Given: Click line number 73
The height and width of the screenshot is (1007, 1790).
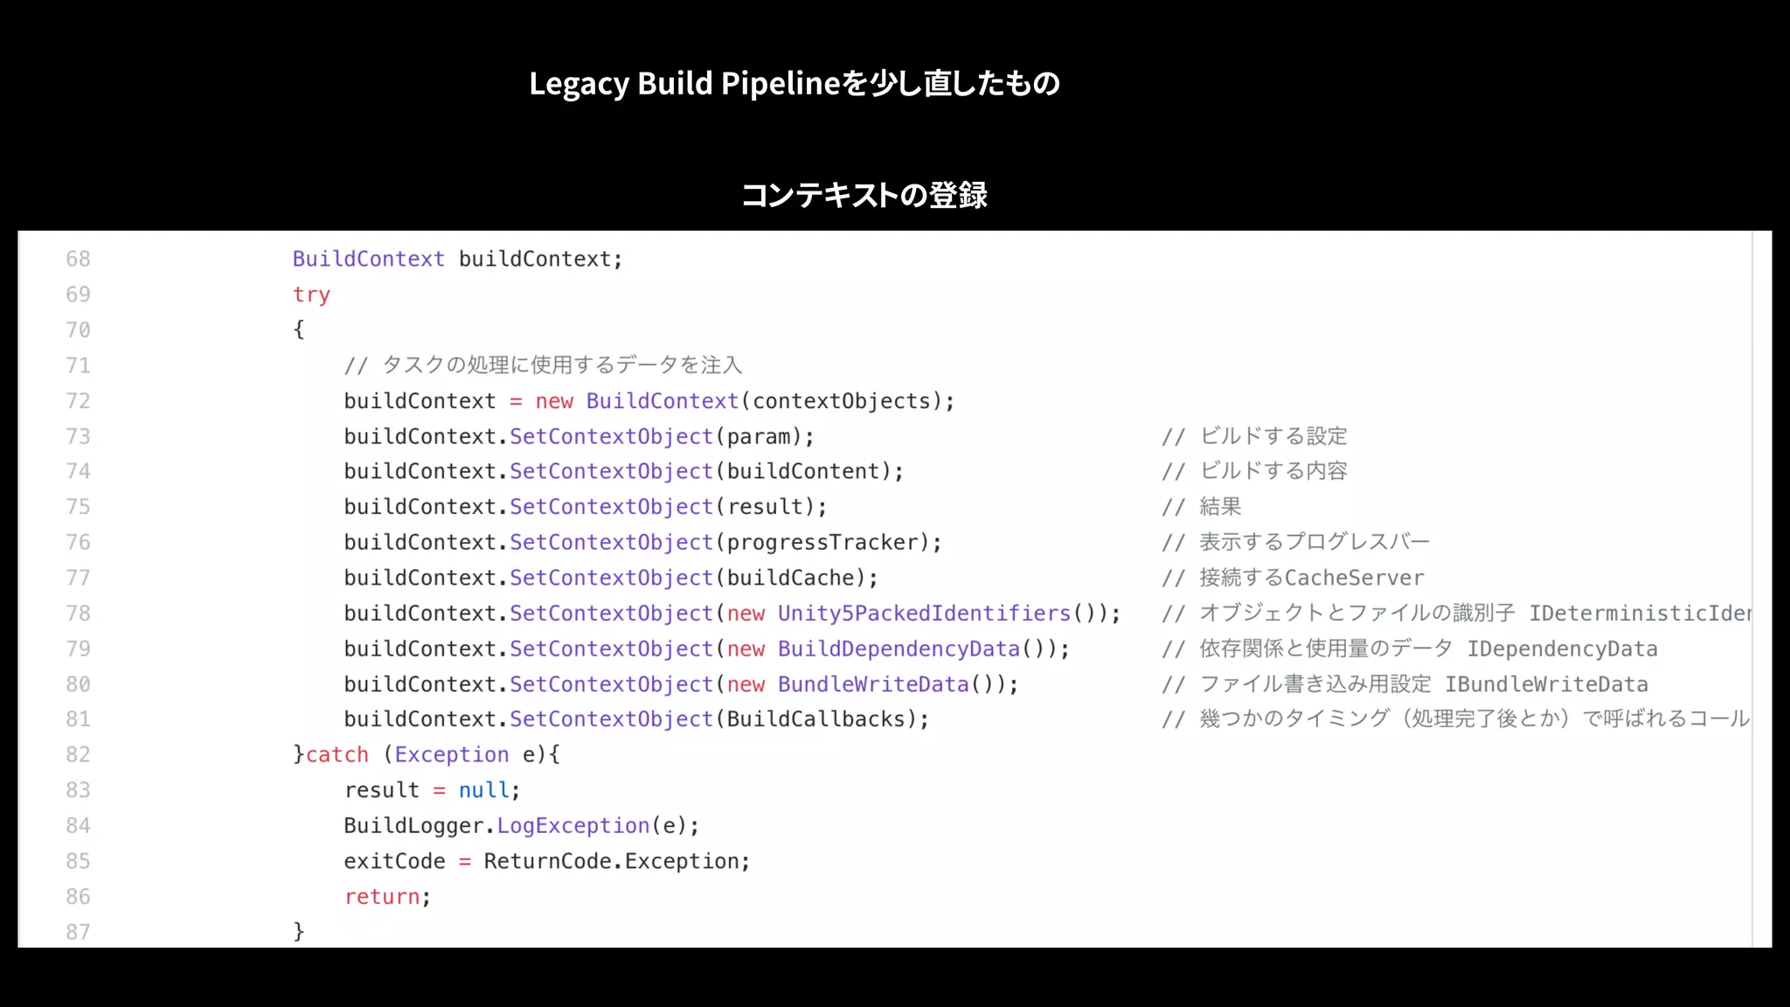Looking at the screenshot, I should (x=79, y=436).
